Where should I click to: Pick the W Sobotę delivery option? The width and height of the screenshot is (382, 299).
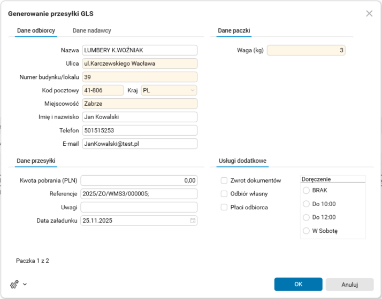tap(306, 231)
